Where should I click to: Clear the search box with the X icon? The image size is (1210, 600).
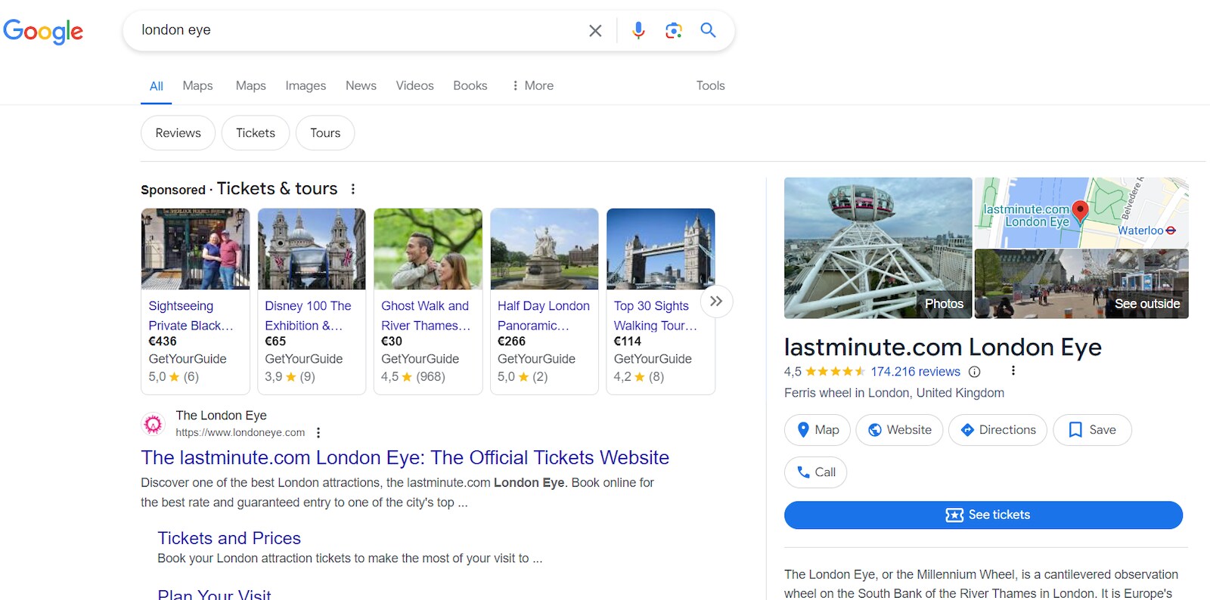pos(595,30)
